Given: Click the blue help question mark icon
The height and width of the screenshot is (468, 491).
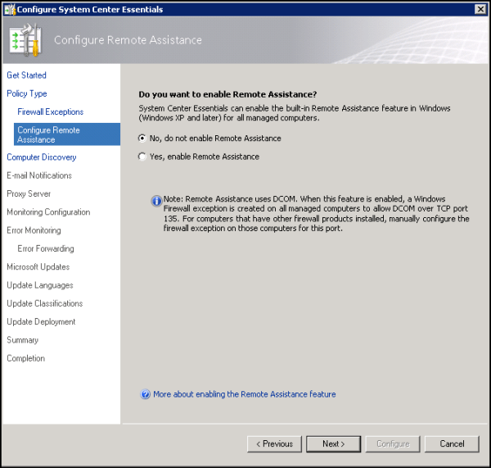Looking at the screenshot, I should pos(145,394).
